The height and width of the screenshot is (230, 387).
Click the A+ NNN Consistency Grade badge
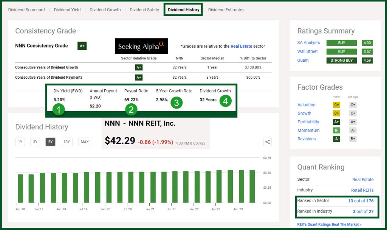pos(82,46)
